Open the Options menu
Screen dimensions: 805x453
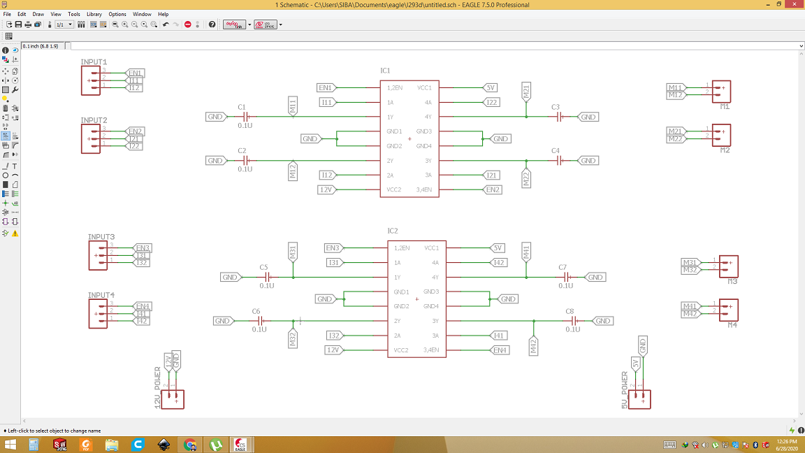[117, 14]
